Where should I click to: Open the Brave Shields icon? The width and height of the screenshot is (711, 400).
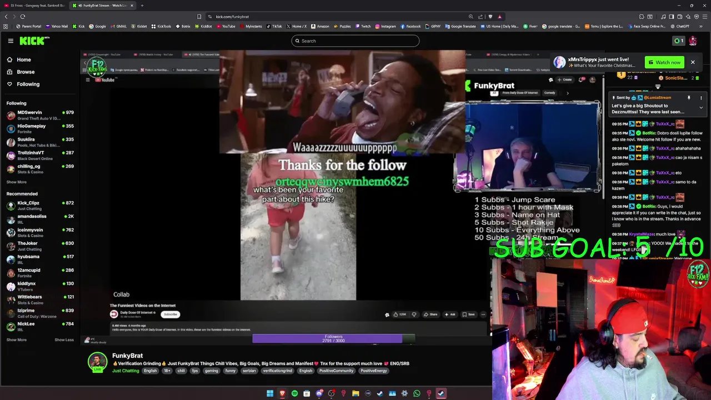click(490, 17)
